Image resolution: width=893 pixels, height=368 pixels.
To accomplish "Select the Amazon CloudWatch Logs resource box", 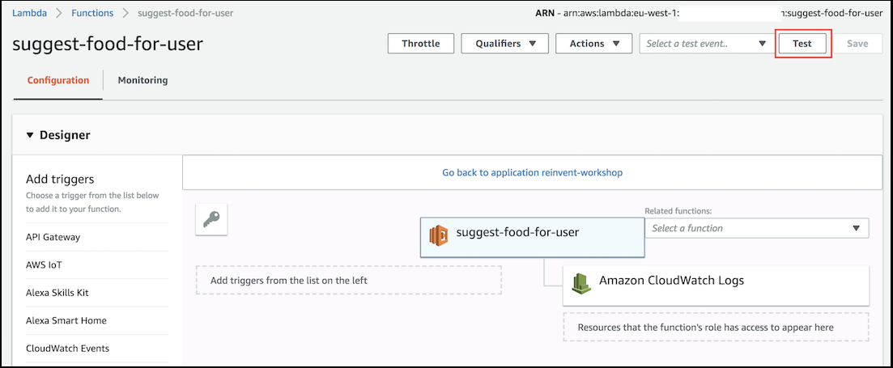I will (x=716, y=286).
